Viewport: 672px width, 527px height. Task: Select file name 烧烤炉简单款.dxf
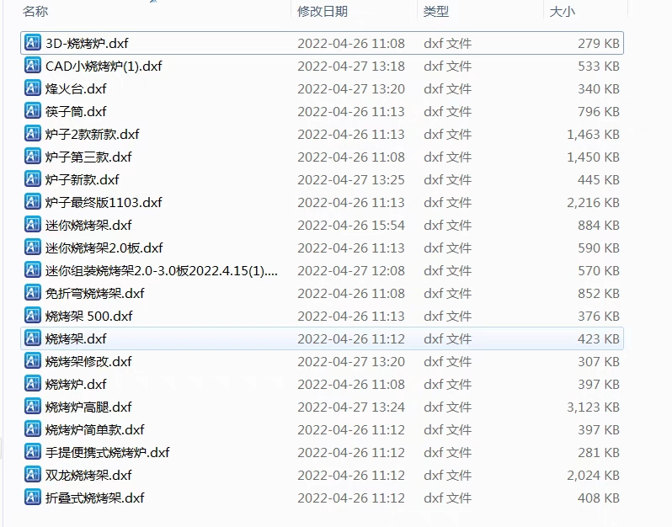(95, 429)
